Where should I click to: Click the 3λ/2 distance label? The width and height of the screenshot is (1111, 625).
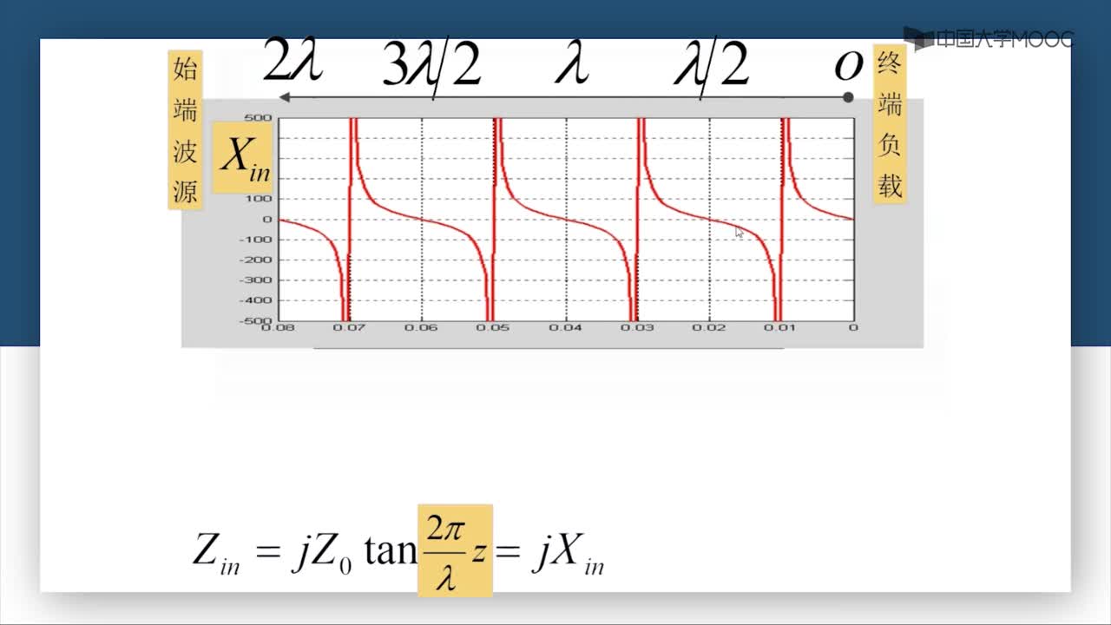431,66
